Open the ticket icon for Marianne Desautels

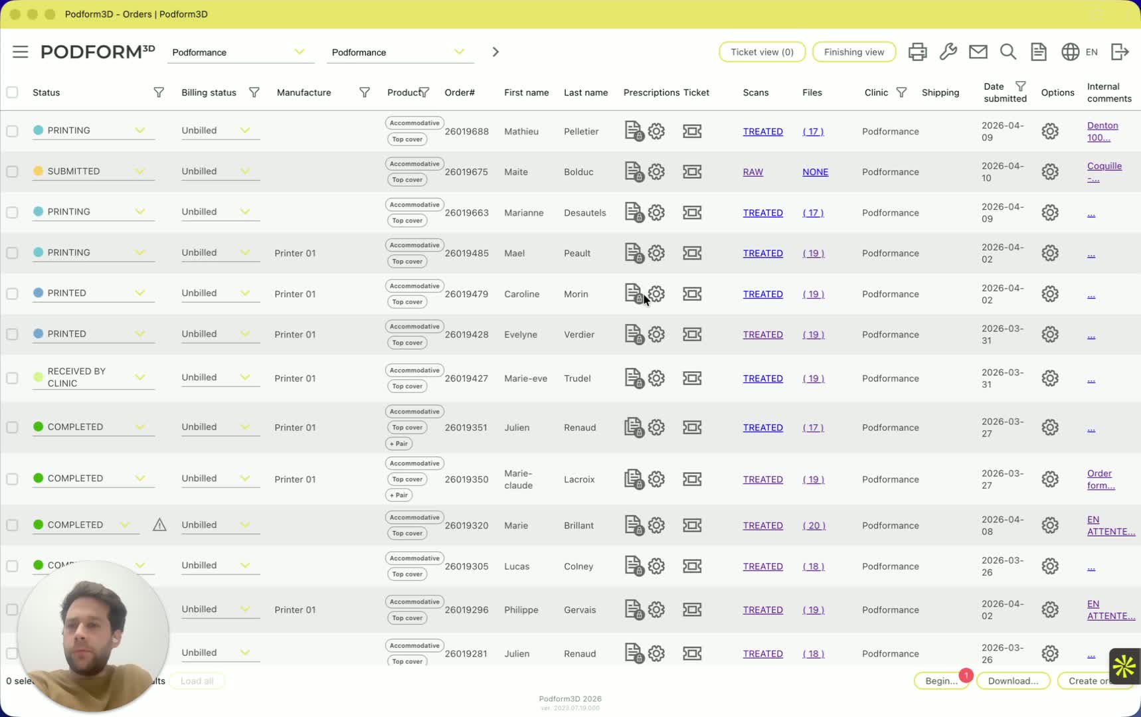coord(692,212)
